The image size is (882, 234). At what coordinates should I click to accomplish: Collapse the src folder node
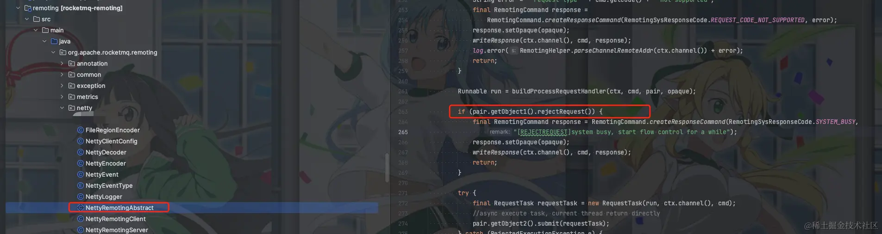27,19
